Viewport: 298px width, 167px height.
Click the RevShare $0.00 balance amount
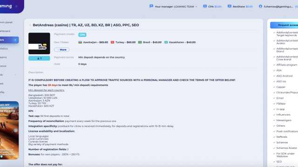click(x=249, y=6)
